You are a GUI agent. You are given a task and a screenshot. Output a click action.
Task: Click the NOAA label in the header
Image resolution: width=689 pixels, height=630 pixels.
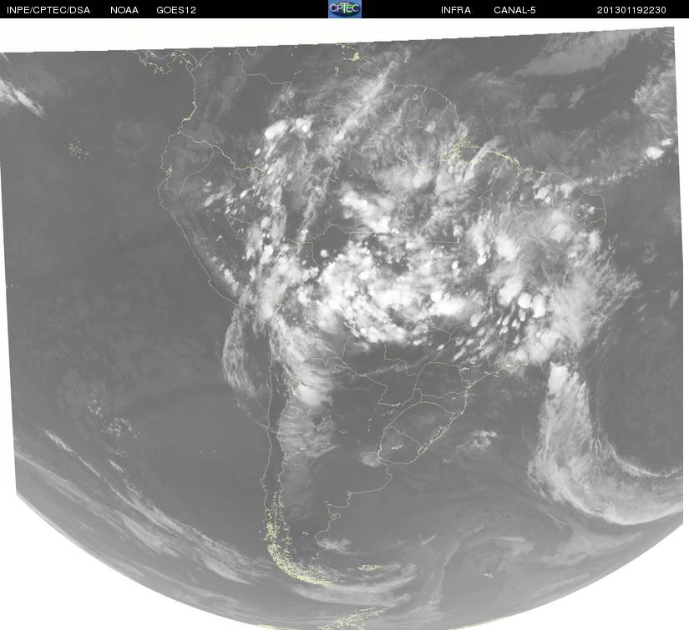tap(124, 10)
